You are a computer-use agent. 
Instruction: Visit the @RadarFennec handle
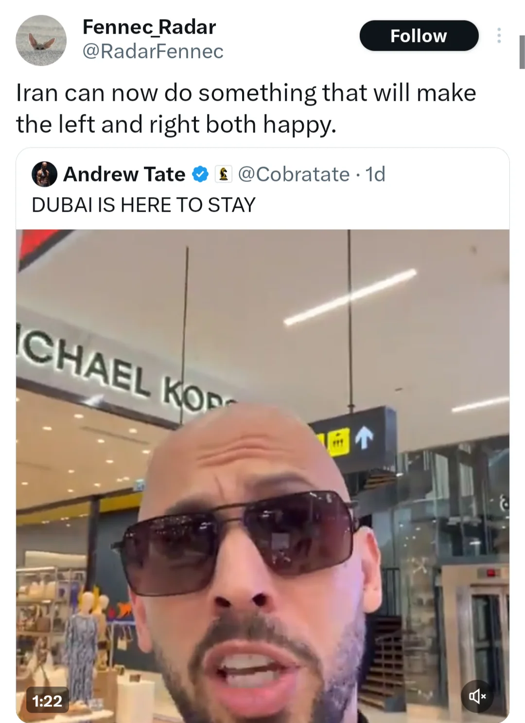point(153,51)
